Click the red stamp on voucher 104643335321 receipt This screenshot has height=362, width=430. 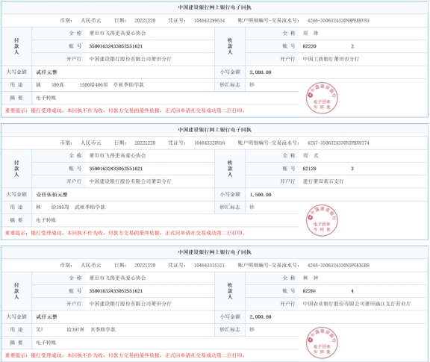322,343
